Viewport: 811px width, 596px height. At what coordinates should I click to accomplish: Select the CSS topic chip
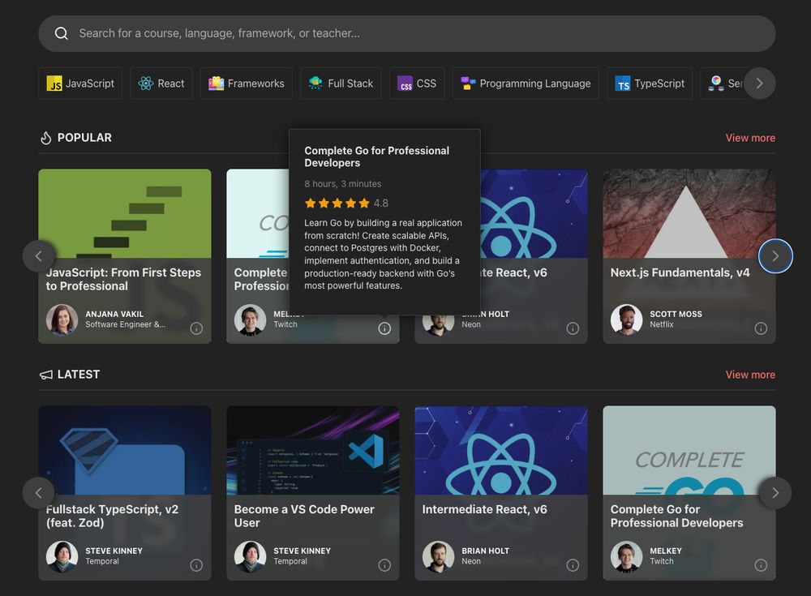[417, 84]
